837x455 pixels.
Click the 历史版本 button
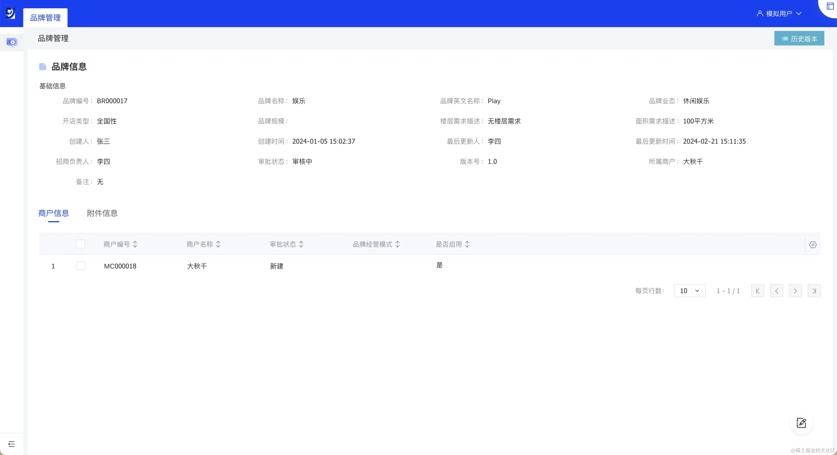799,39
